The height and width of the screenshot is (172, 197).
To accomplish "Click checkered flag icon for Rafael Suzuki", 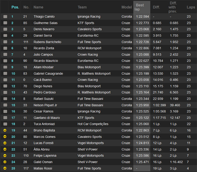I will [5, 99].
